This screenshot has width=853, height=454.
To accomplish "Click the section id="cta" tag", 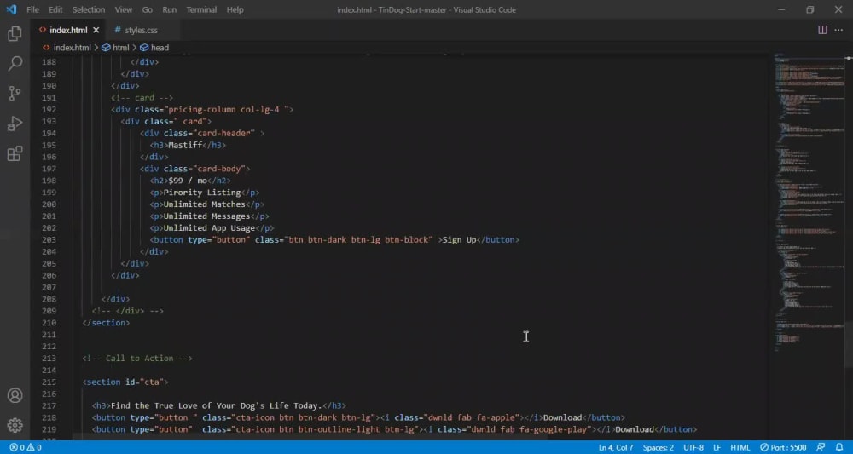I will [x=125, y=382].
